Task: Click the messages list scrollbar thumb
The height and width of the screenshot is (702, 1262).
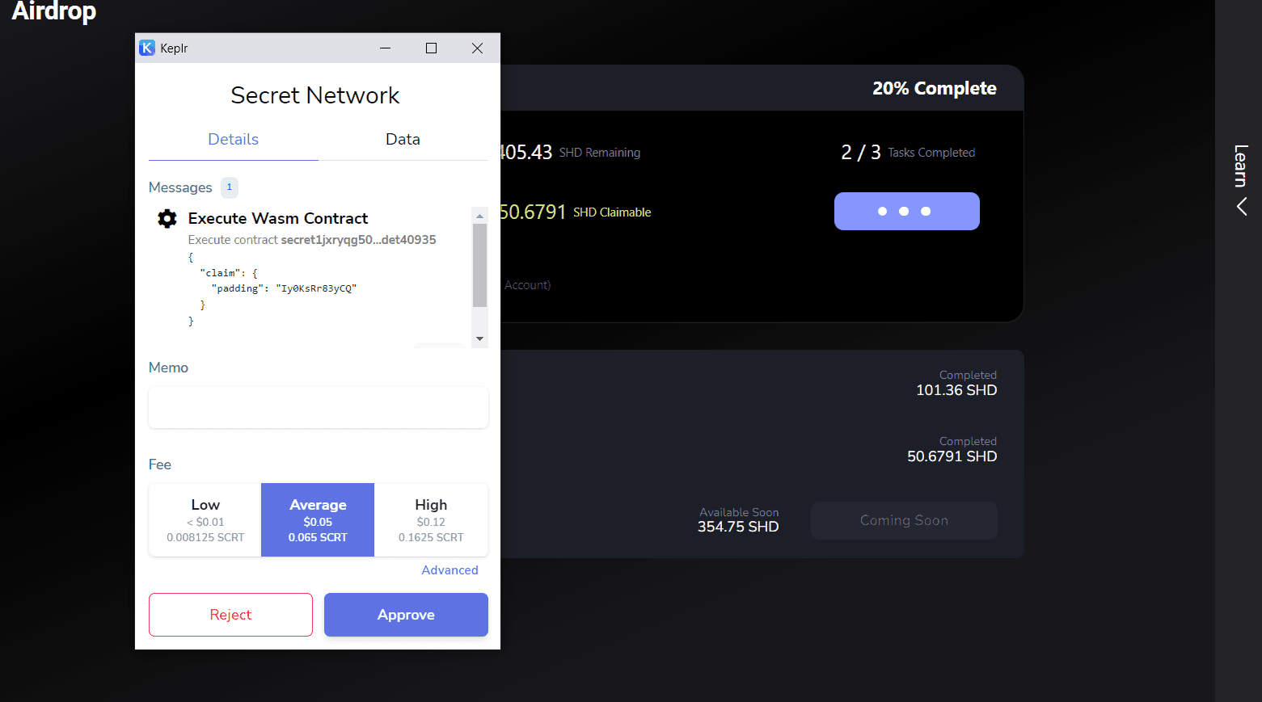Action: [480, 265]
